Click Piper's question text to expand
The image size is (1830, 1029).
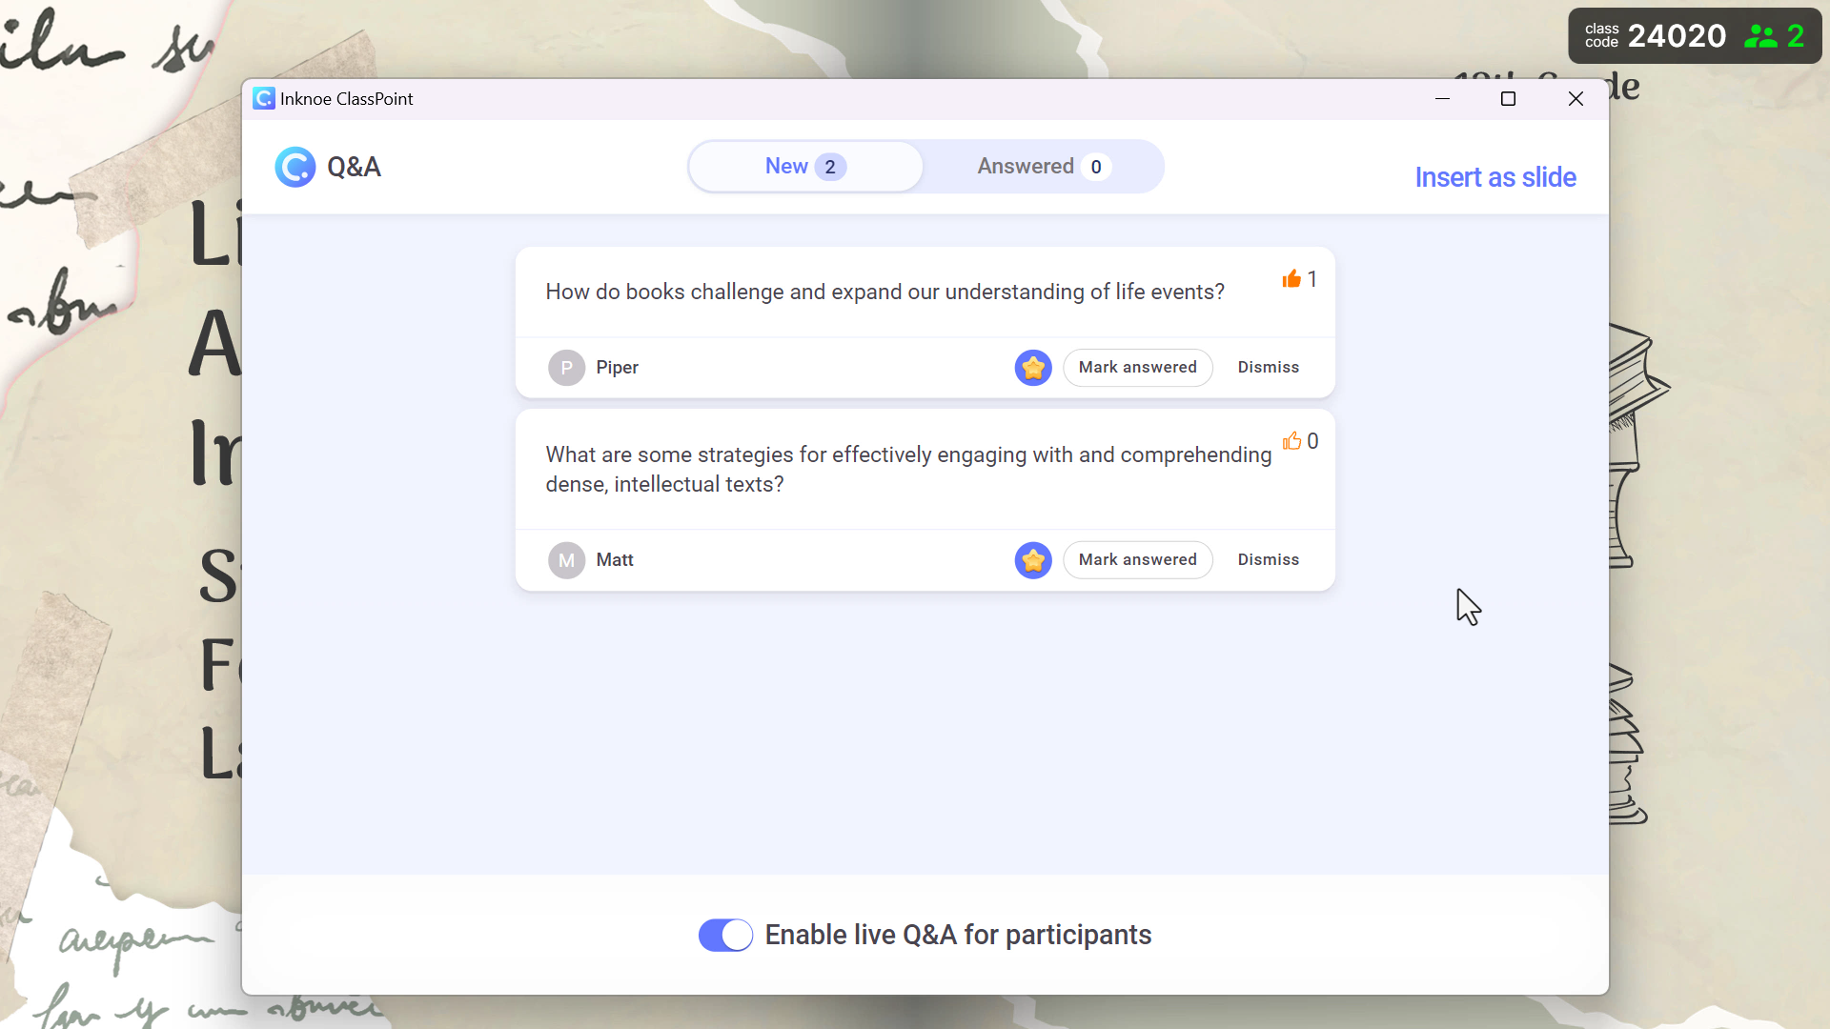coord(884,292)
